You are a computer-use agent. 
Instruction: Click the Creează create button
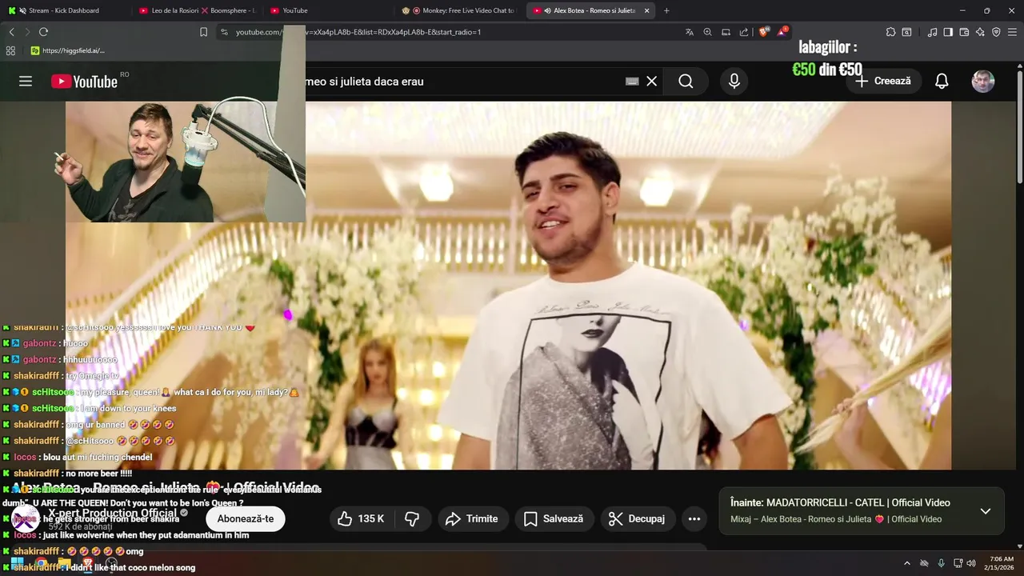[x=883, y=81]
